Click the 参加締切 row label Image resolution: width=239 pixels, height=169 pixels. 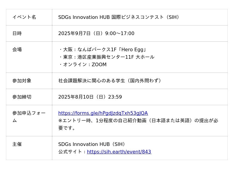[22, 97]
